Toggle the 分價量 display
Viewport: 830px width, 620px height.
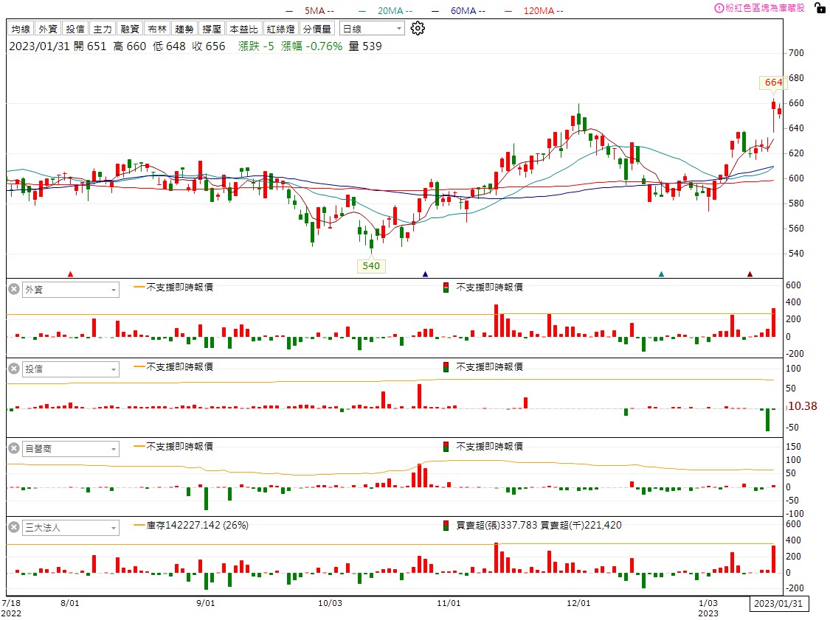pyautogui.click(x=317, y=29)
